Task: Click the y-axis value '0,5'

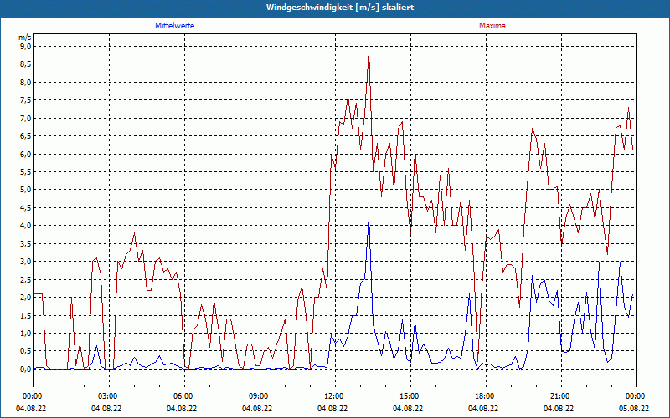Action: 26,350
